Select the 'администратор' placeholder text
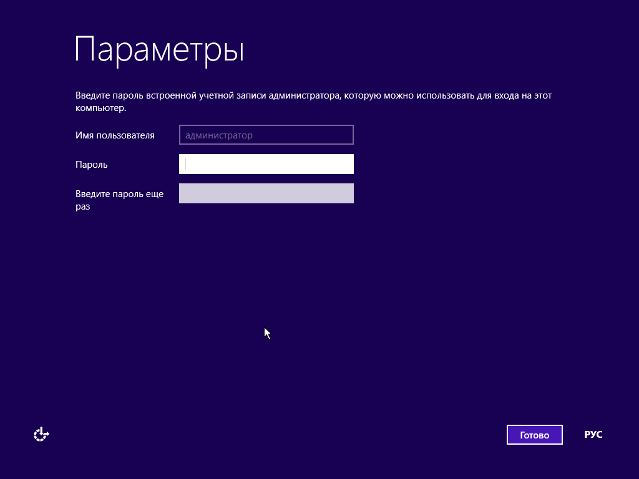Image resolution: width=639 pixels, height=479 pixels. point(218,135)
